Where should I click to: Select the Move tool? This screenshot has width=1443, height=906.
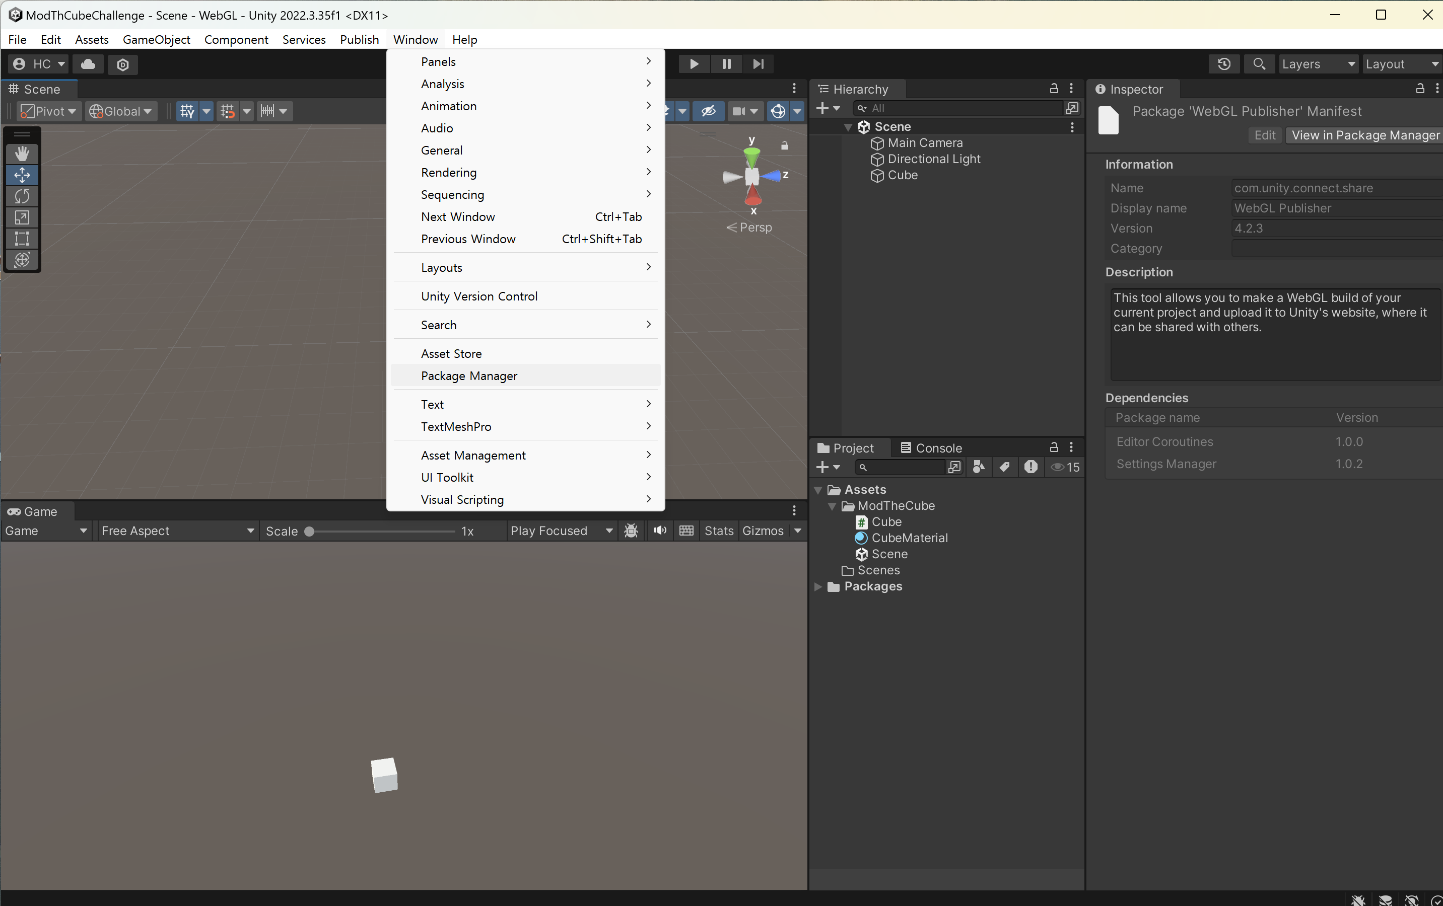(22, 175)
